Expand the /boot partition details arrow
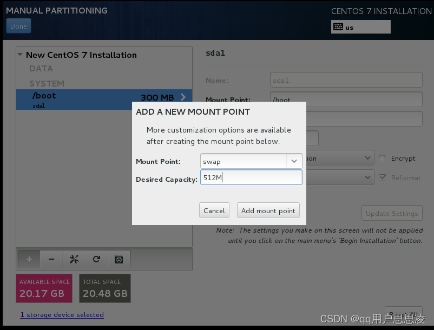434x330 pixels. pos(183,97)
